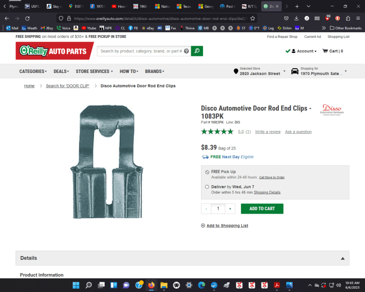This screenshot has width=365, height=292.
Task: Open the shopping cart icon
Action: coord(325,51)
